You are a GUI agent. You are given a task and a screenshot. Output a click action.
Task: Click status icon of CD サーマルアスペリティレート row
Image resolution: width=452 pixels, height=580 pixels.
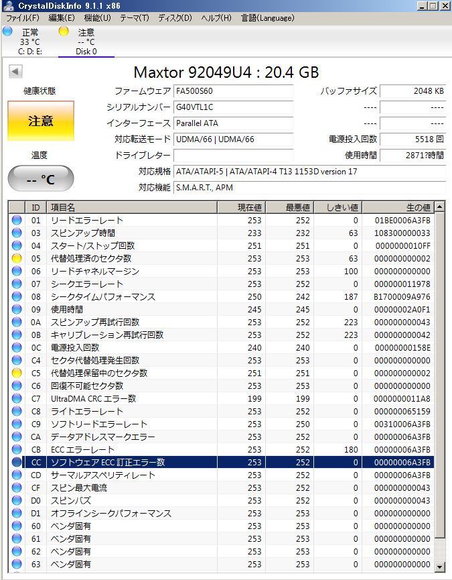pyautogui.click(x=17, y=475)
